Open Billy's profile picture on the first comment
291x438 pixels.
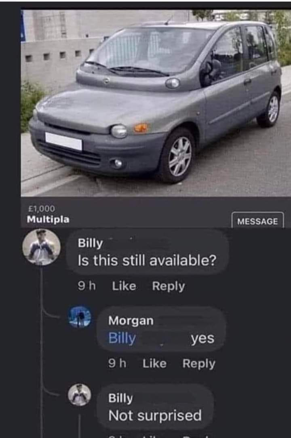pyautogui.click(x=41, y=247)
